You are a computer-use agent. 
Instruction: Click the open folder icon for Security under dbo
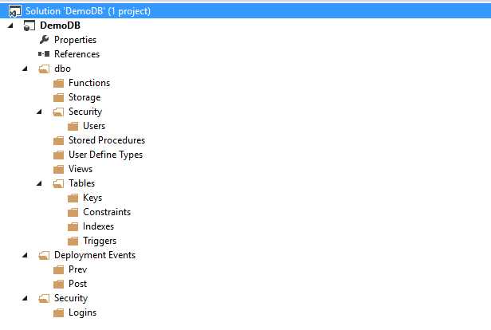click(58, 112)
